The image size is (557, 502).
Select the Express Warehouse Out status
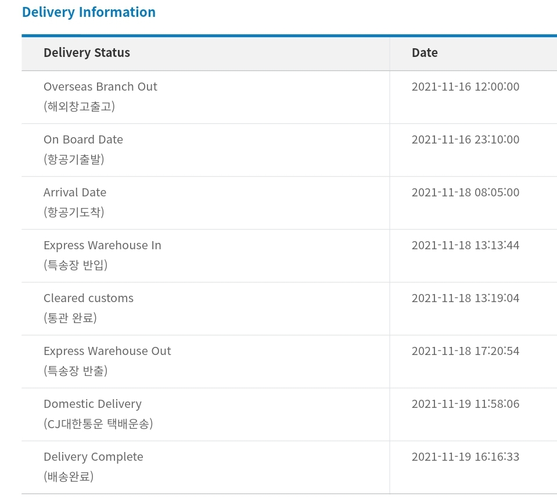point(107,351)
